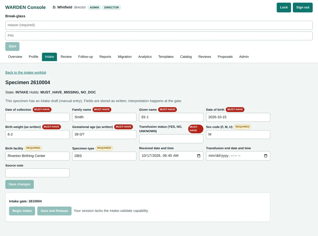318x236 pixels.
Task: Switch to the Profile tab
Action: pos(33,57)
